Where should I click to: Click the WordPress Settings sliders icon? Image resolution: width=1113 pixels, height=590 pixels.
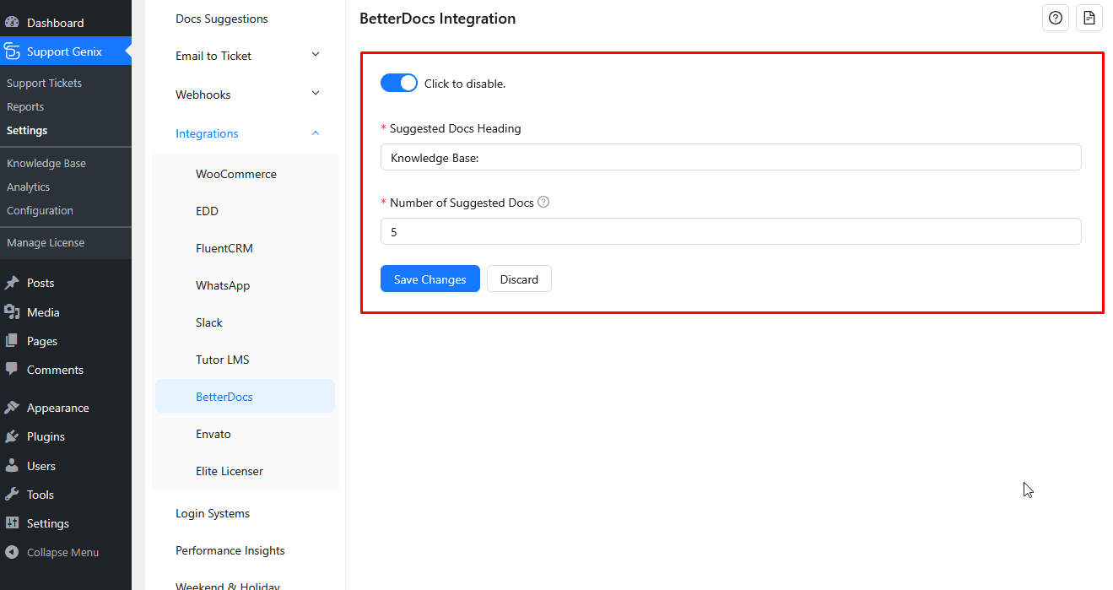tap(12, 523)
